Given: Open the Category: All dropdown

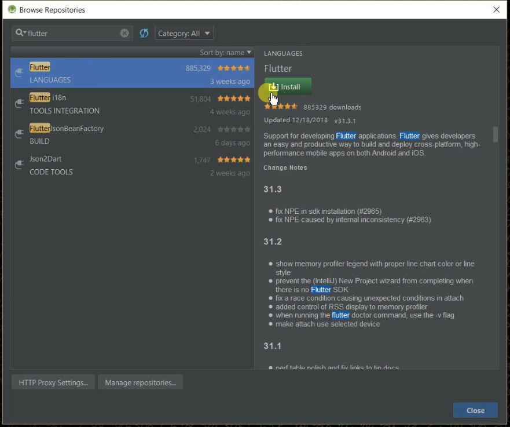Looking at the screenshot, I should (184, 33).
